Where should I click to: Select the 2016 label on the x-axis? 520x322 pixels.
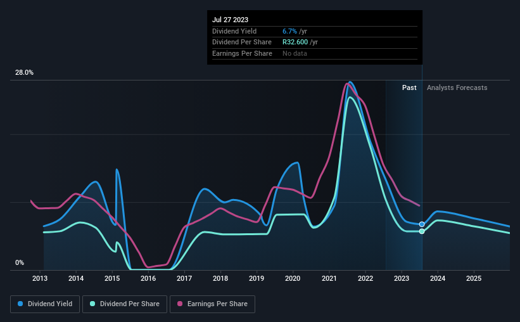(148, 278)
